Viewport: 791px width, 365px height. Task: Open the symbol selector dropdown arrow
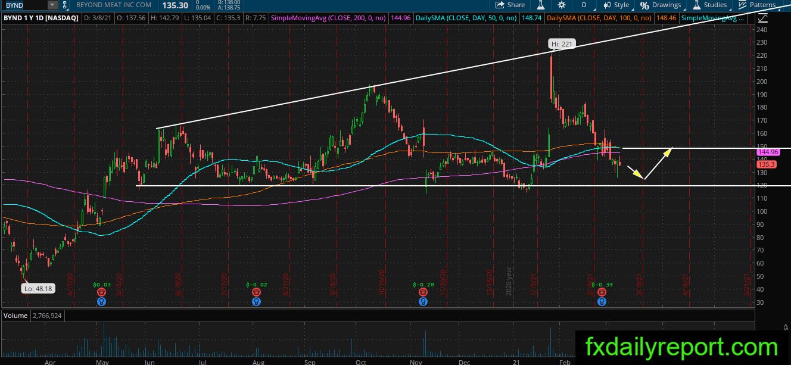(53, 5)
